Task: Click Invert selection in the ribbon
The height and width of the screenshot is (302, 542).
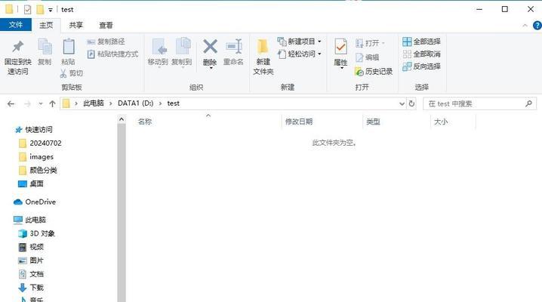Action: [x=421, y=66]
